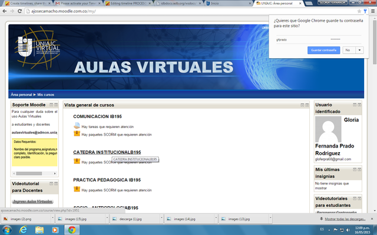The height and width of the screenshot is (235, 377).
Task: Open the dropdown arrow next to No button
Action: tap(359, 50)
